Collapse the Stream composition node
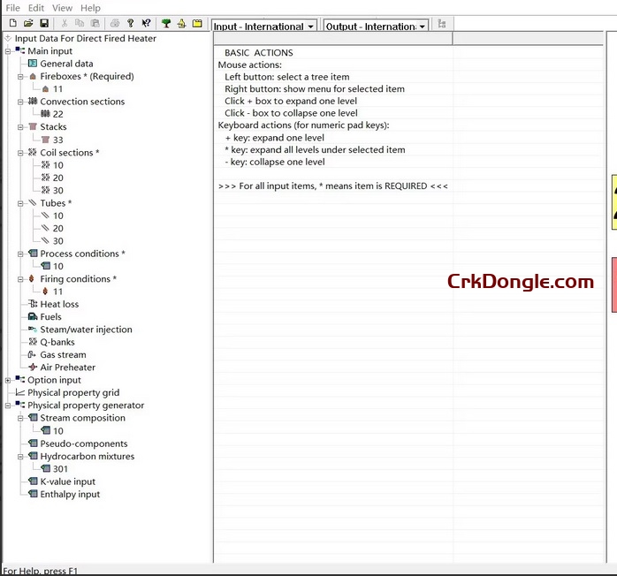Screen dimensions: 617x576 point(20,418)
